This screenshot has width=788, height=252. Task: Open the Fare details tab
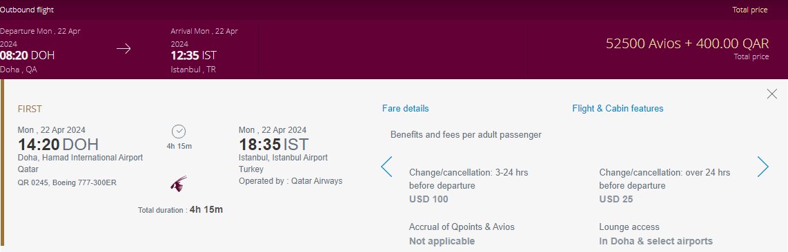click(x=406, y=108)
